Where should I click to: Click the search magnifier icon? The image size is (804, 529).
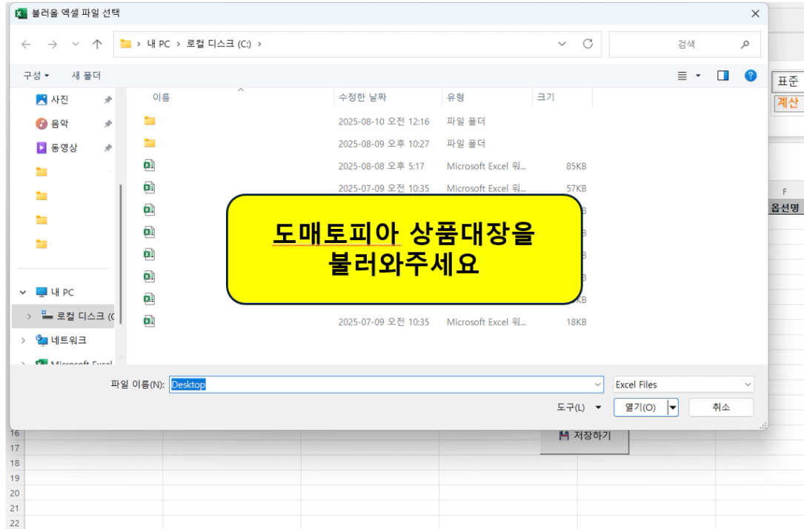click(745, 44)
